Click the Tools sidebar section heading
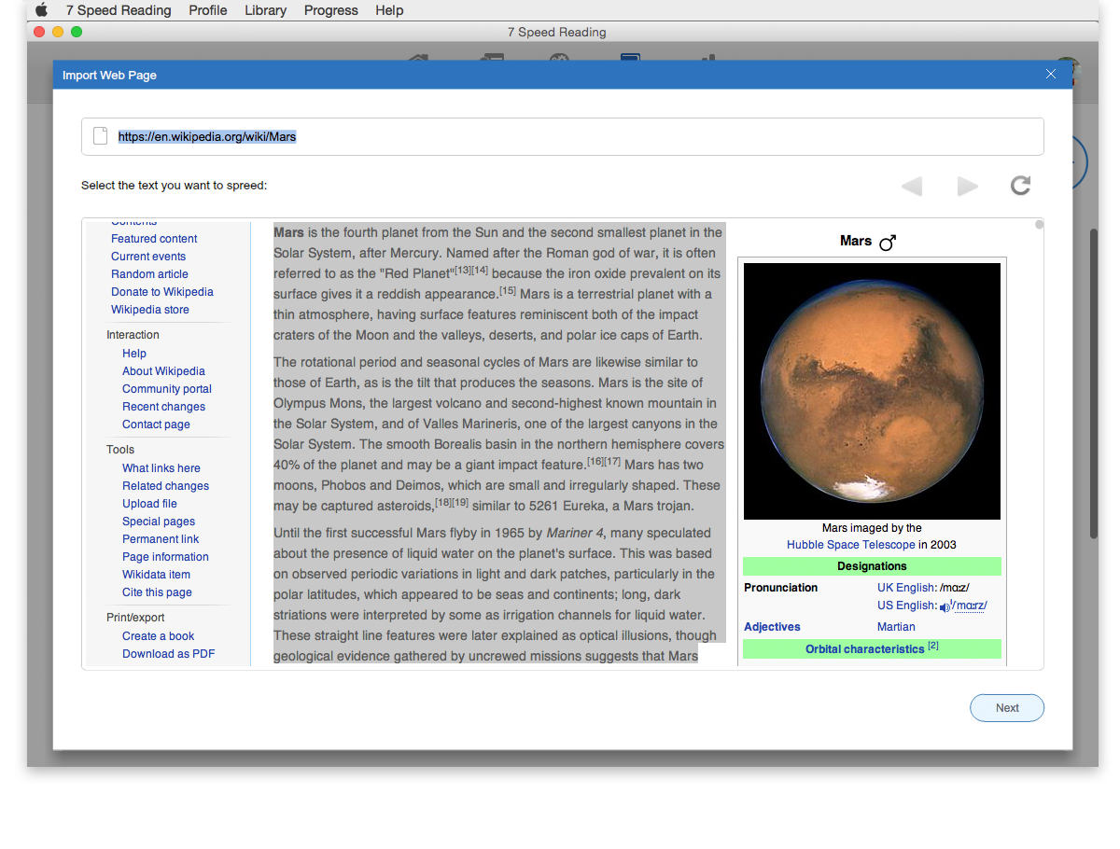 (120, 450)
